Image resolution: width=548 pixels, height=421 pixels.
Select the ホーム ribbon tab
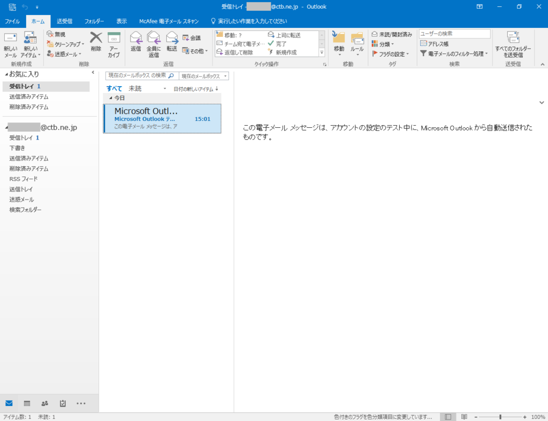click(x=38, y=21)
